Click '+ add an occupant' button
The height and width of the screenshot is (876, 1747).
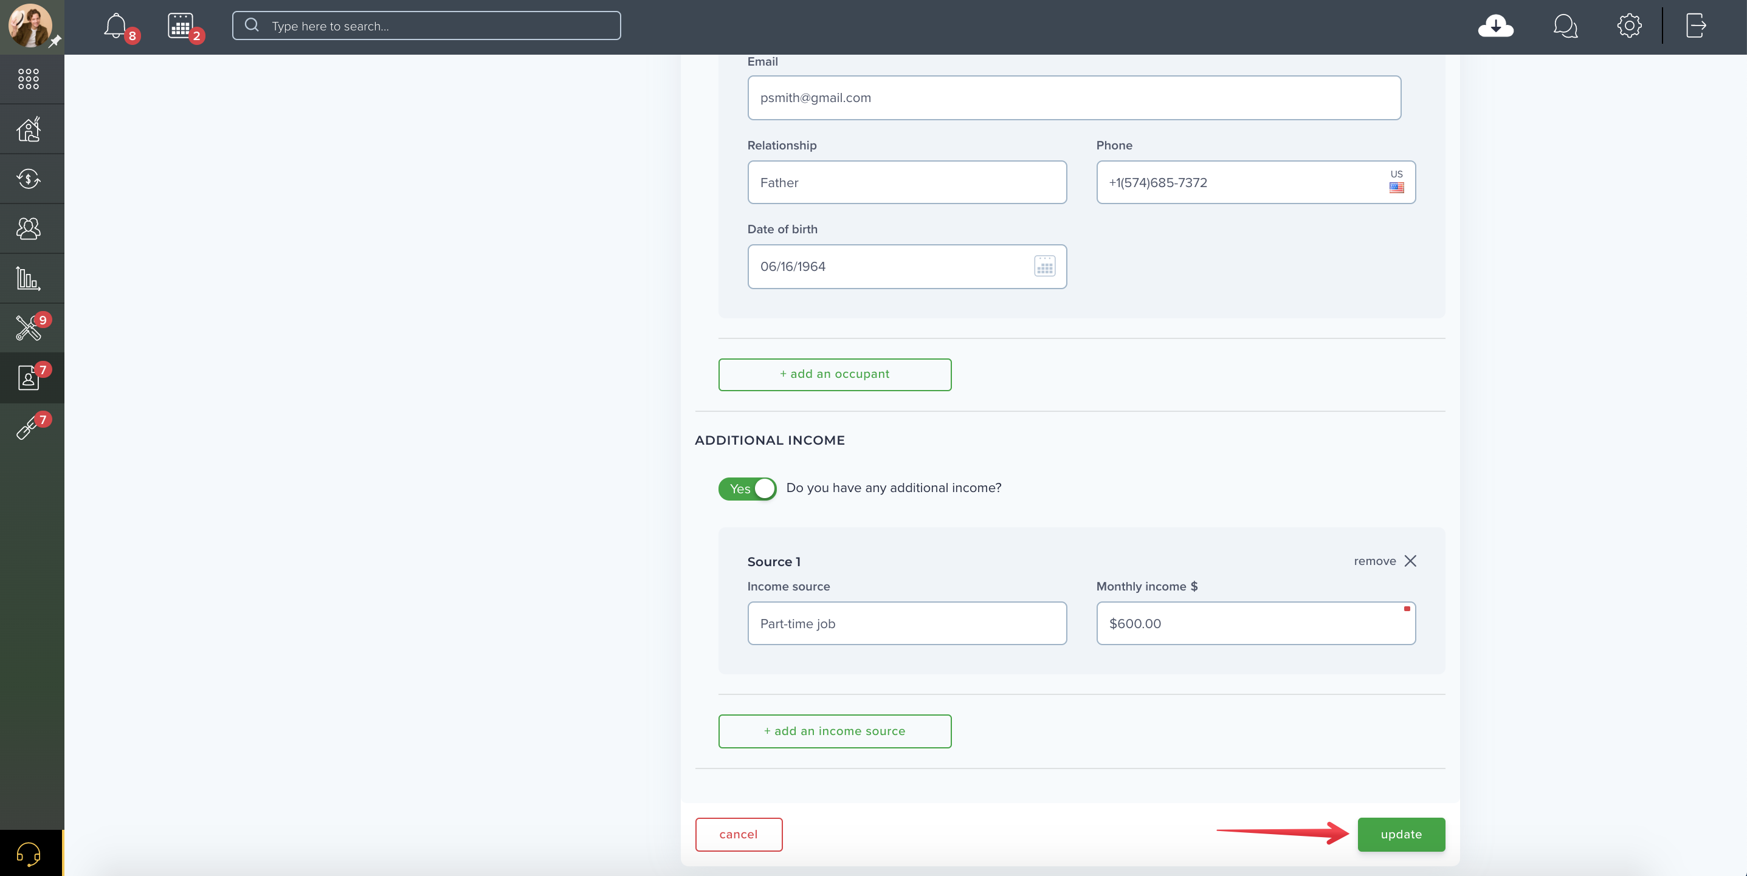[x=835, y=374]
